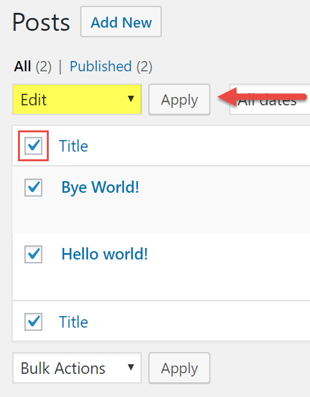Uncheck the Hello world! post checkbox
The width and height of the screenshot is (310, 397).
[33, 254]
